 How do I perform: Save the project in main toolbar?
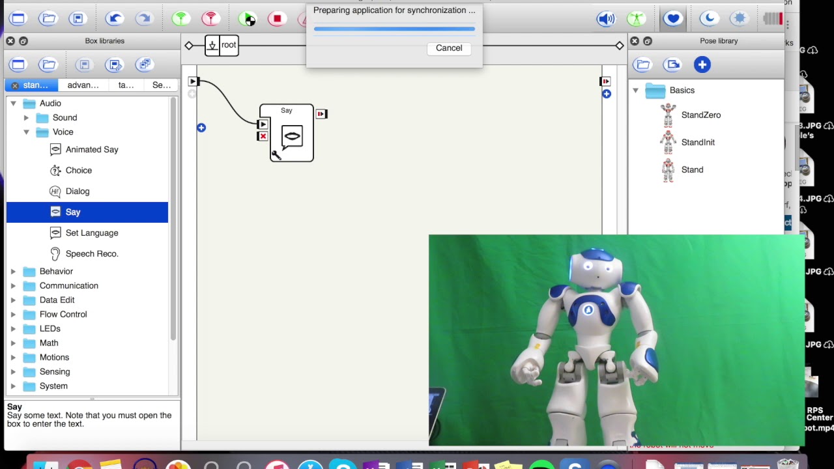pos(78,18)
